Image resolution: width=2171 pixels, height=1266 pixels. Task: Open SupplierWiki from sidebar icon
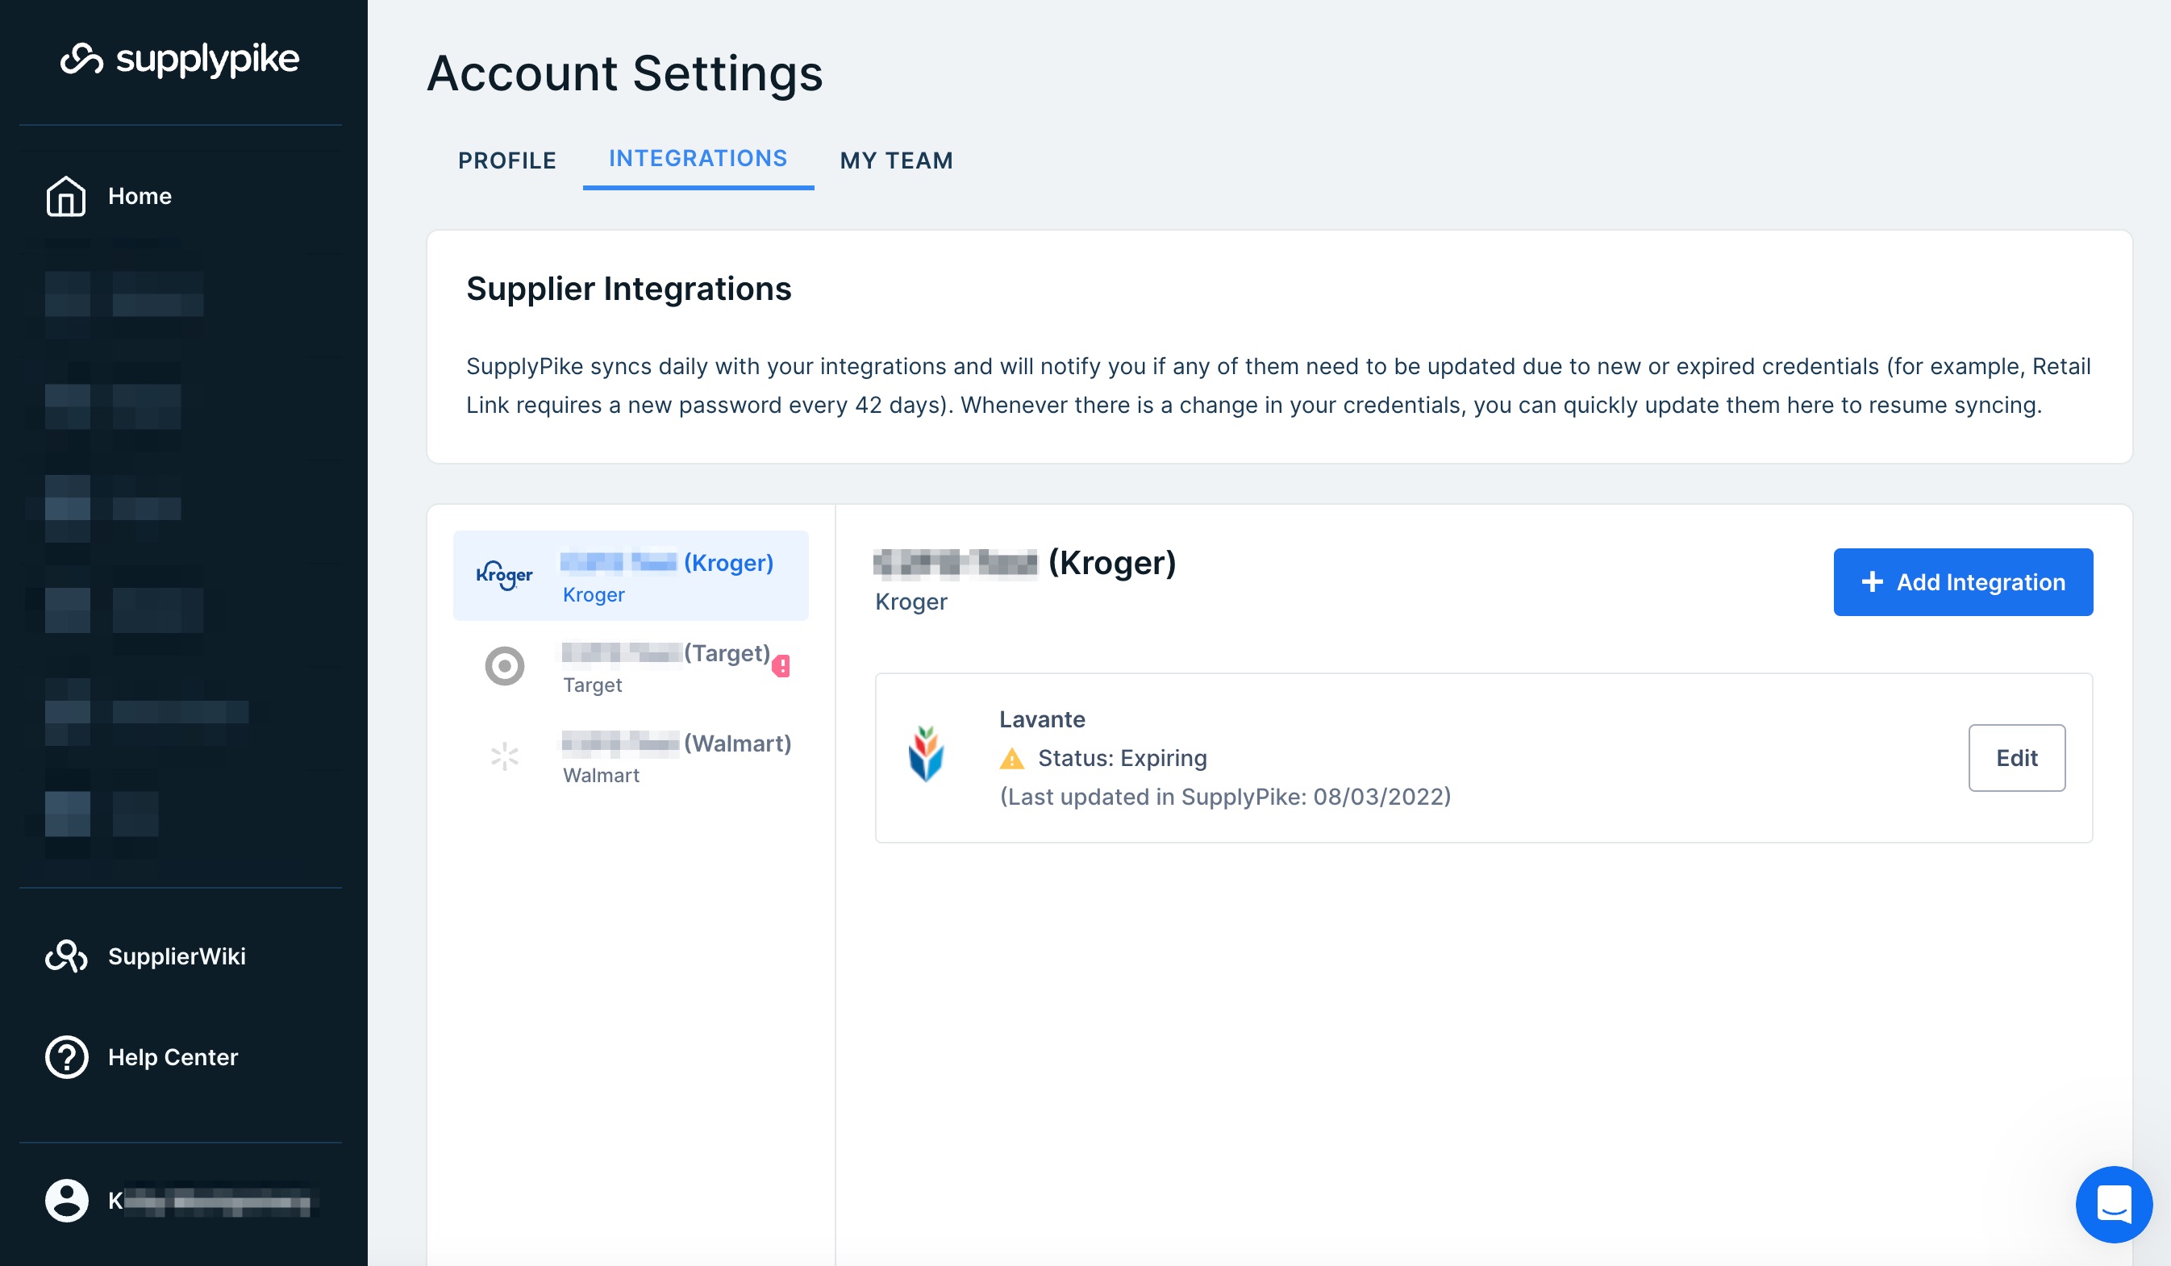coord(66,956)
